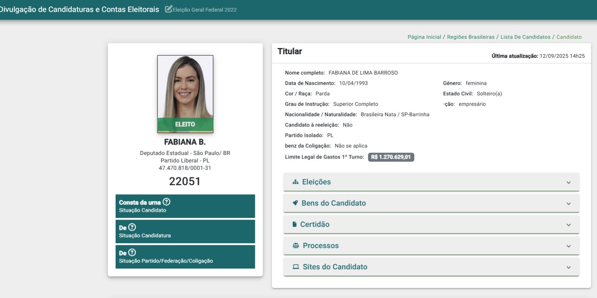Click the Gênero value feminina

click(x=476, y=83)
